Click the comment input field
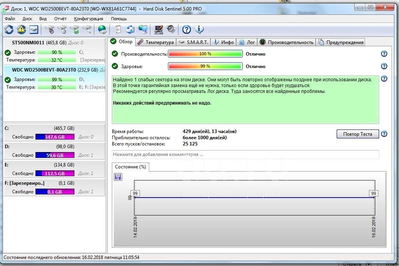The height and width of the screenshot is (266, 399). click(245, 154)
